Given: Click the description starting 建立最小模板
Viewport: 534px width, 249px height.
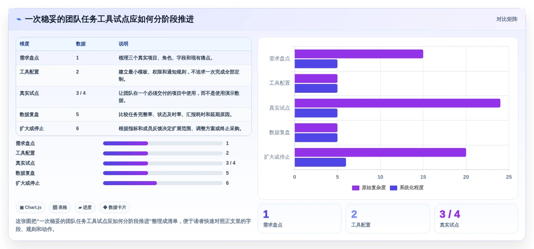Looking at the screenshot, I should click(179, 76).
